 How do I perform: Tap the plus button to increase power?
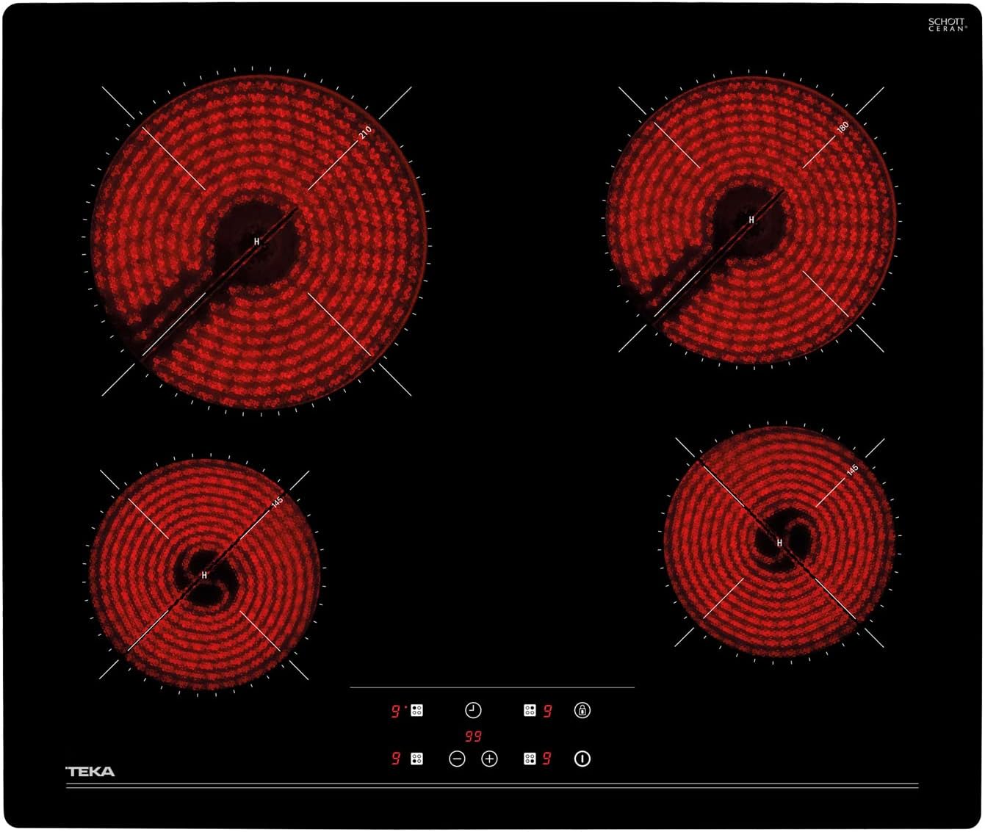coord(489,759)
